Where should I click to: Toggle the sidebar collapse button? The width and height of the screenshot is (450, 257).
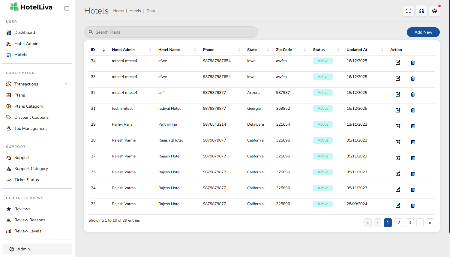67,8
